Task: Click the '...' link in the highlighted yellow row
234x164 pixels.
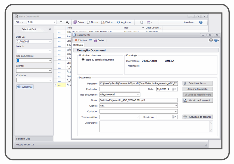Action: 59,85
